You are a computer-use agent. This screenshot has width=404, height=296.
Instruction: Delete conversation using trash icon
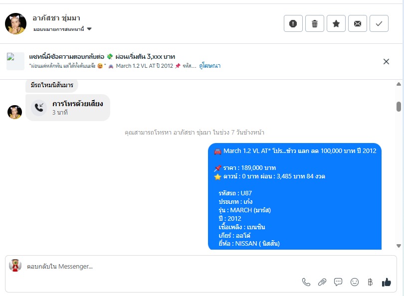315,23
